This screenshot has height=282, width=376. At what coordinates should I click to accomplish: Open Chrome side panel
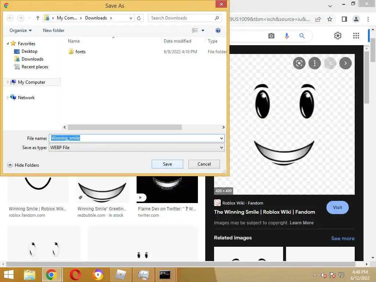344,19
